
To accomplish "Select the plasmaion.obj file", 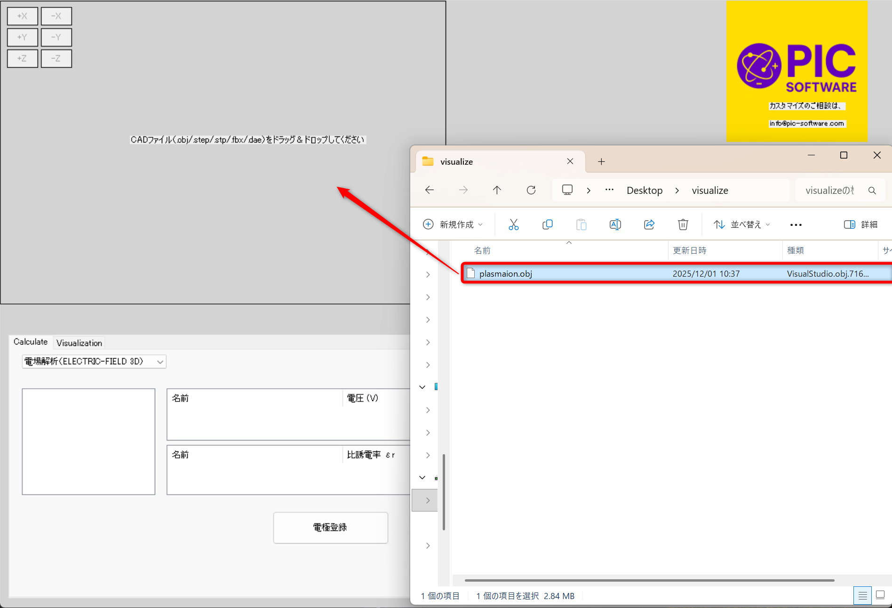I will pos(506,274).
